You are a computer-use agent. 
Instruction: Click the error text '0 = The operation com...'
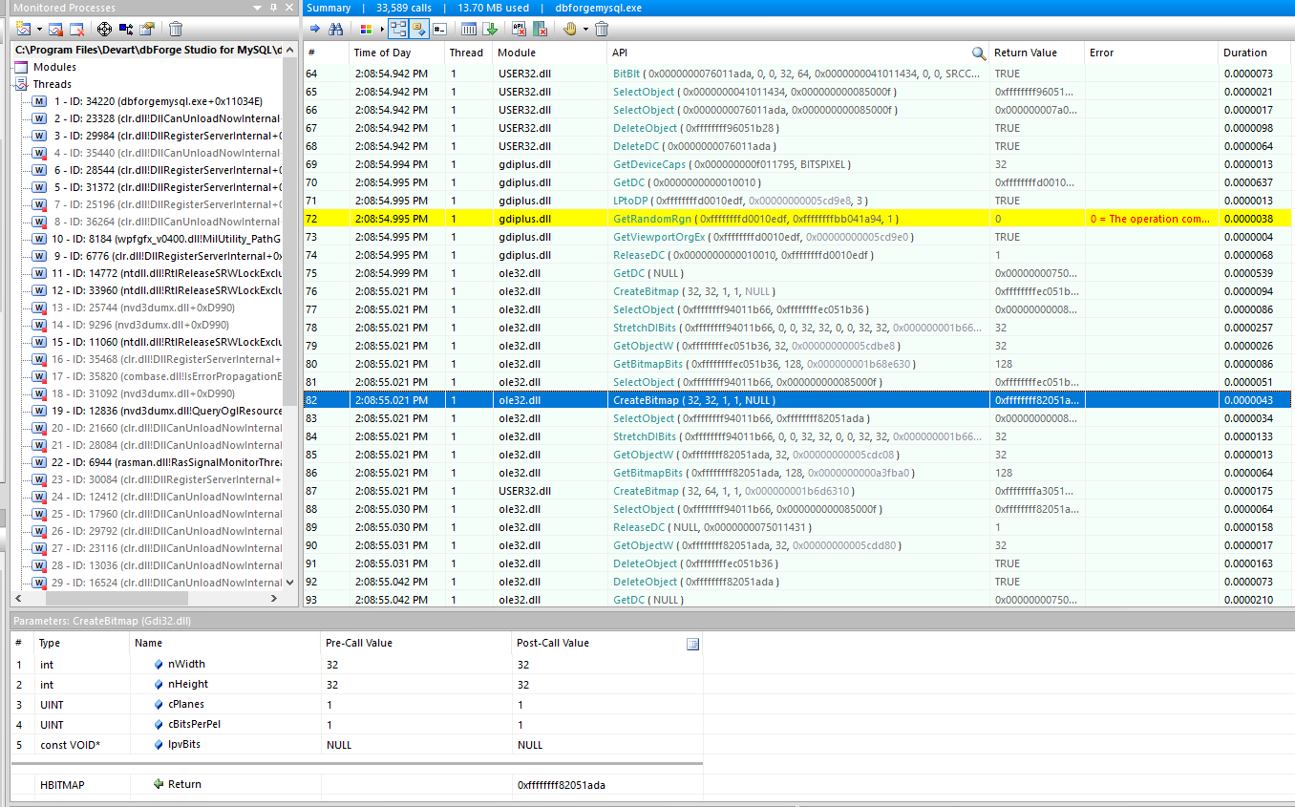coord(1151,219)
